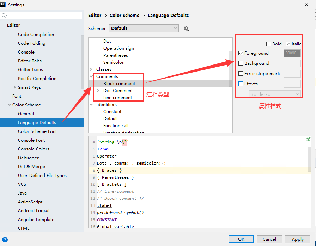This screenshot has width=316, height=246.
Task: Uncheck the Foreground checkbox
Action: (241, 53)
